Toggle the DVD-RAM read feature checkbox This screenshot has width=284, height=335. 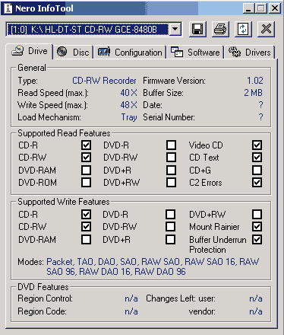pyautogui.click(x=86, y=170)
